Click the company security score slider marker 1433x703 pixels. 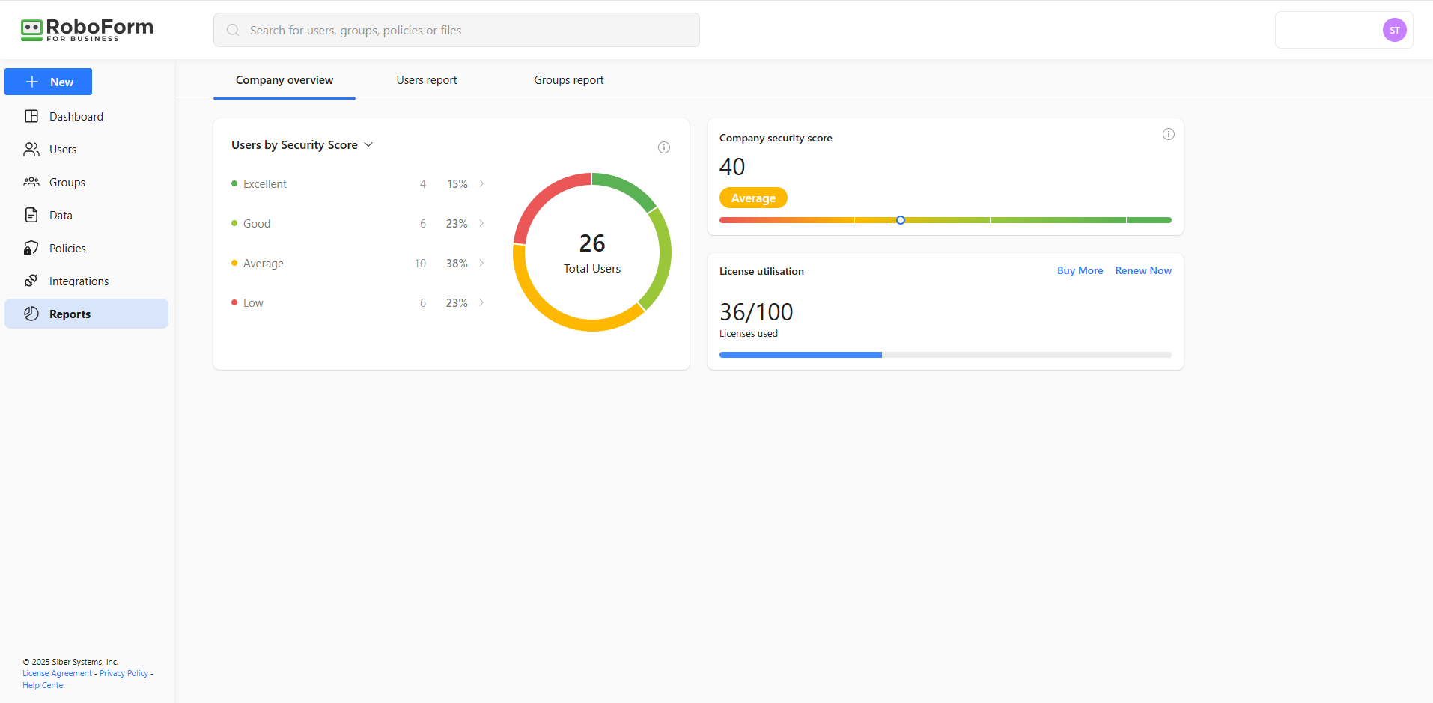[901, 220]
